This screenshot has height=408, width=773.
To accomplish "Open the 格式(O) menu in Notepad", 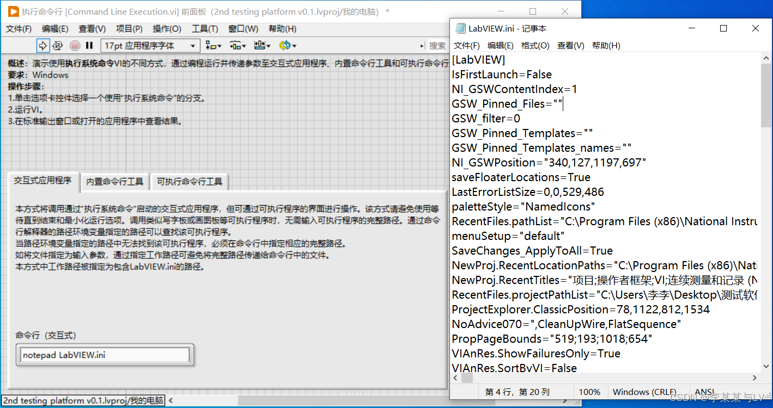I will [x=536, y=46].
